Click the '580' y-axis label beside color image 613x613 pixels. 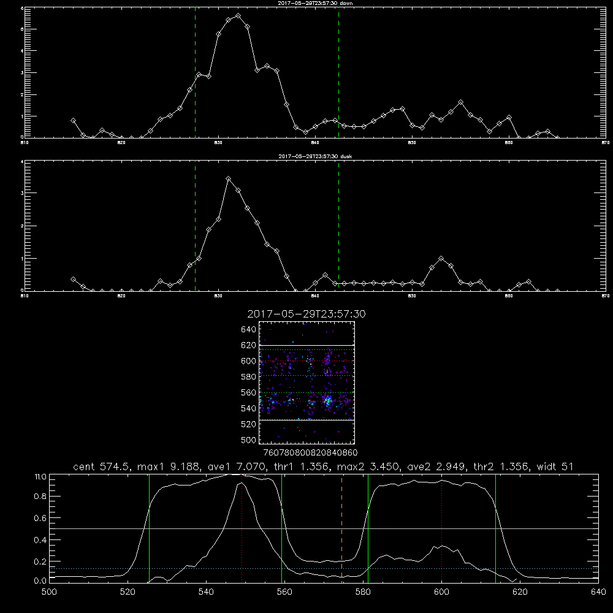[249, 377]
